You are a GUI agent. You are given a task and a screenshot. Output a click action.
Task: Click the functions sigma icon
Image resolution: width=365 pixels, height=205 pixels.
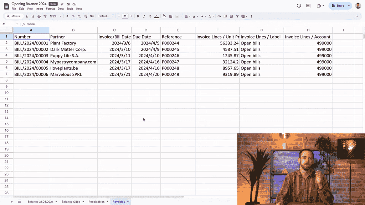pos(252,16)
